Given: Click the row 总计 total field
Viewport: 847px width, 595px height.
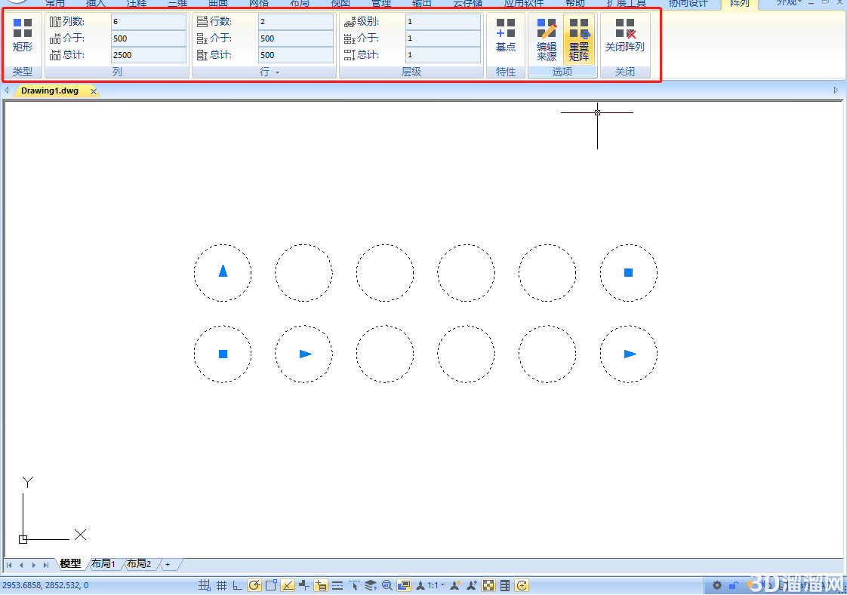Looking at the screenshot, I should coord(295,55).
